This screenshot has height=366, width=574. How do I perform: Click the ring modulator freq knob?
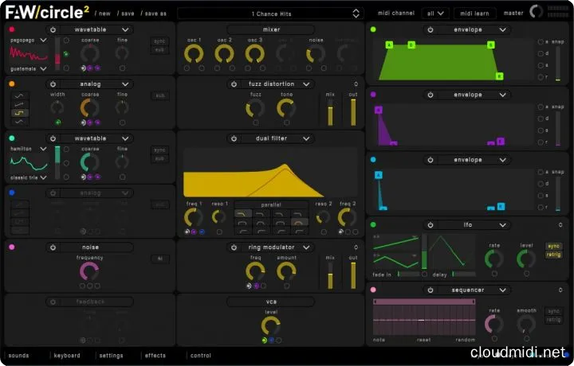coord(255,271)
